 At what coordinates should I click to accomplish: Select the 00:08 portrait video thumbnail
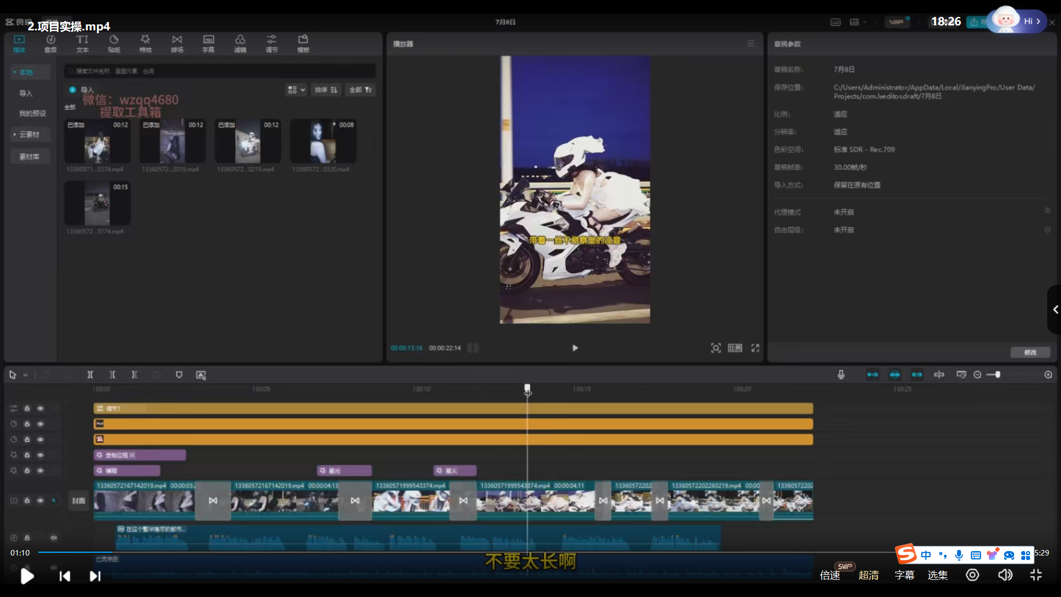coord(323,141)
